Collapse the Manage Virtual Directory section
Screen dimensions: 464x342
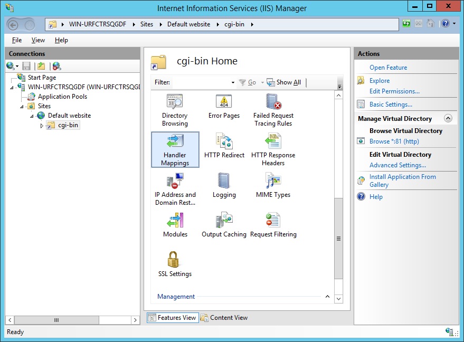click(449, 118)
